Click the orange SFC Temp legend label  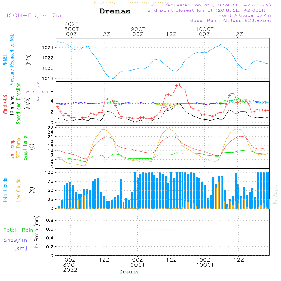19,148
